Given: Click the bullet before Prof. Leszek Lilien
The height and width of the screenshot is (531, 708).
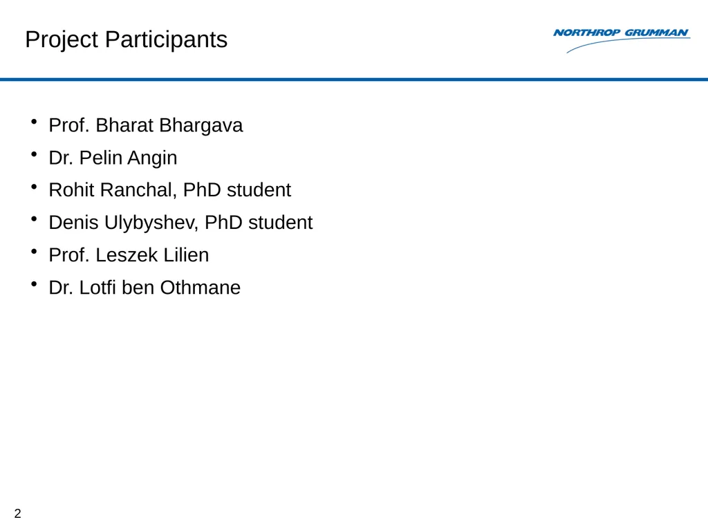Looking at the screenshot, I should pyautogui.click(x=34, y=252).
